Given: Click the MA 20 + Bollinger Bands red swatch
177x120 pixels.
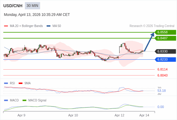Looking at the screenshot, I should 6,26.
